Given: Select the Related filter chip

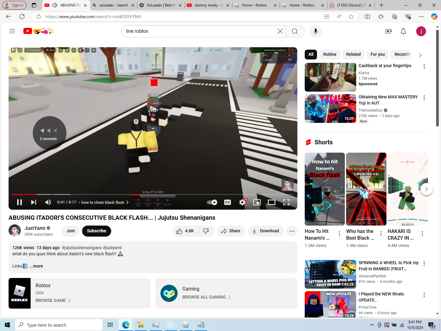Looking at the screenshot, I should (x=353, y=54).
